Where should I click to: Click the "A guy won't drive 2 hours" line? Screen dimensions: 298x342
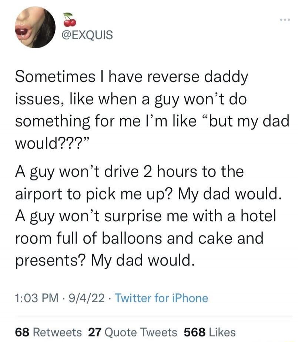129,172
